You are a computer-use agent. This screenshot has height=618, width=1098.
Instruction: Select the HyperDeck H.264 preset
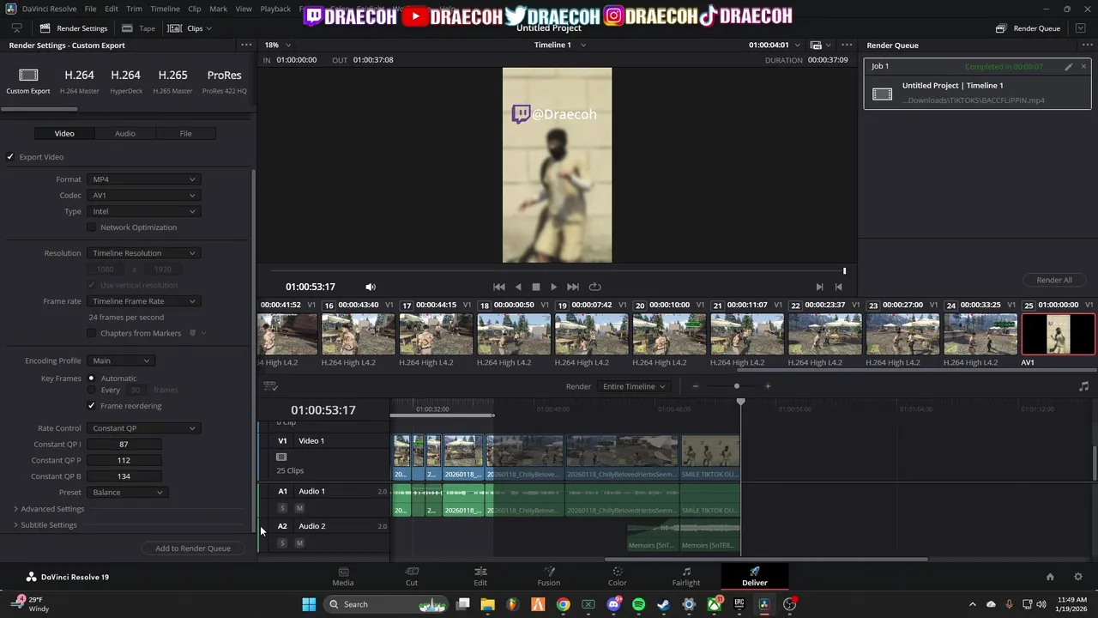tap(126, 81)
